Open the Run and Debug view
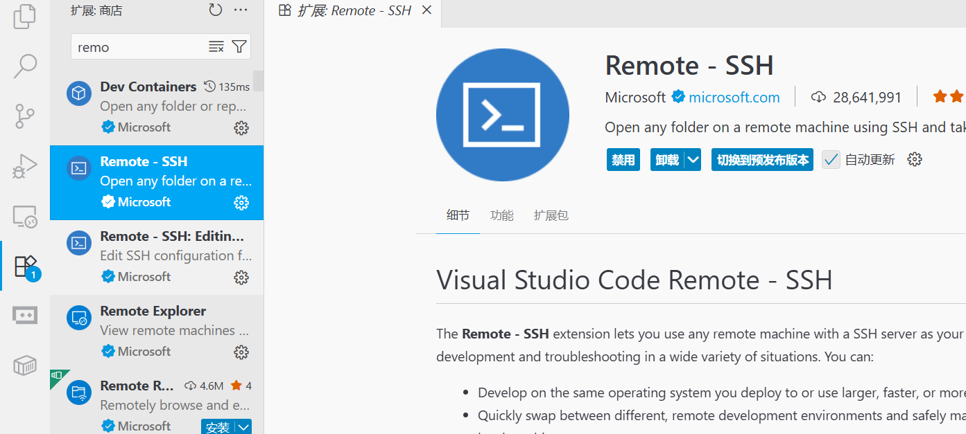Image resolution: width=966 pixels, height=434 pixels. [25, 166]
